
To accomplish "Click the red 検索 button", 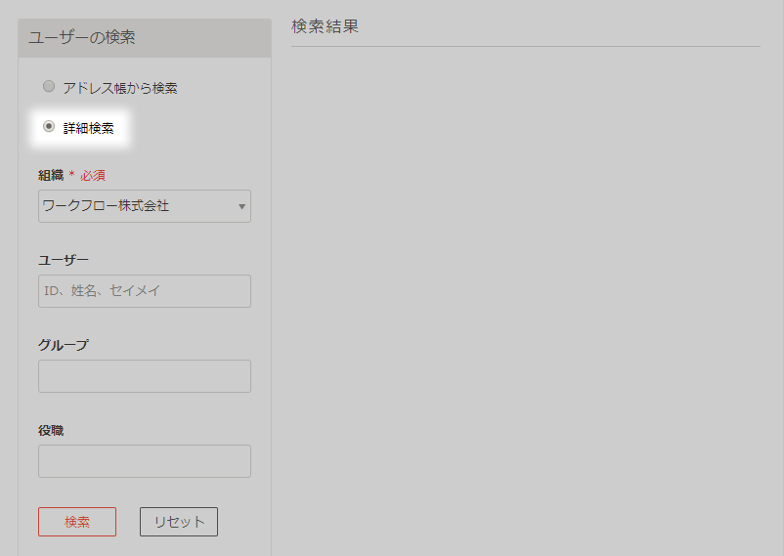I will pos(77,522).
